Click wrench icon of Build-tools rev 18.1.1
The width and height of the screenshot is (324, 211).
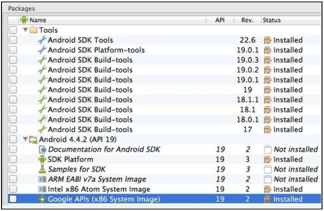42,99
